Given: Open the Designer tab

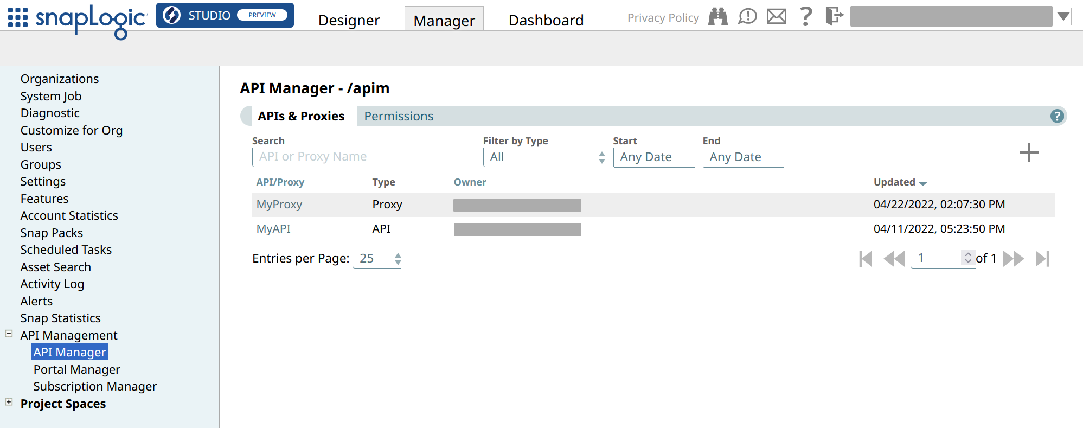Looking at the screenshot, I should tap(349, 20).
